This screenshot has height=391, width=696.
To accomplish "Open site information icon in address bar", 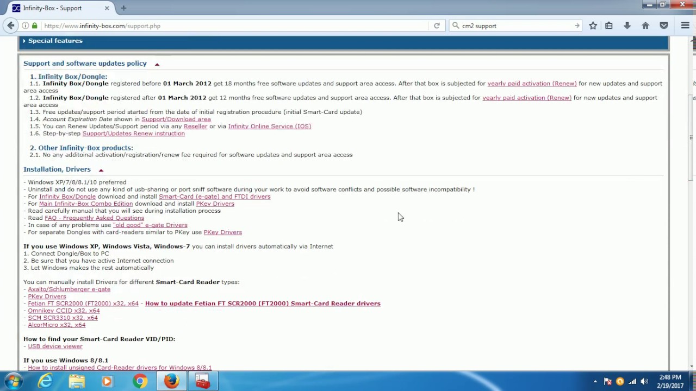I will (26, 26).
